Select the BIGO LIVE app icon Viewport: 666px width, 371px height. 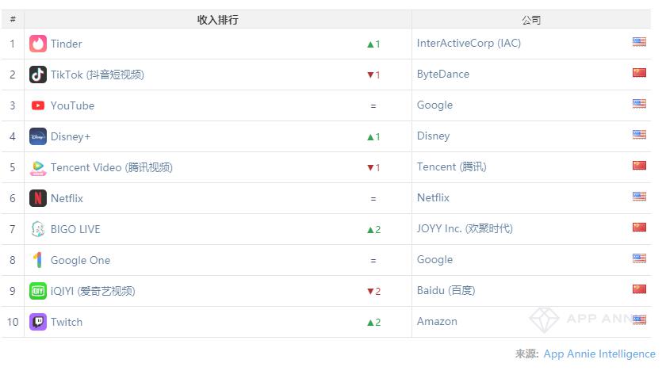point(38,229)
